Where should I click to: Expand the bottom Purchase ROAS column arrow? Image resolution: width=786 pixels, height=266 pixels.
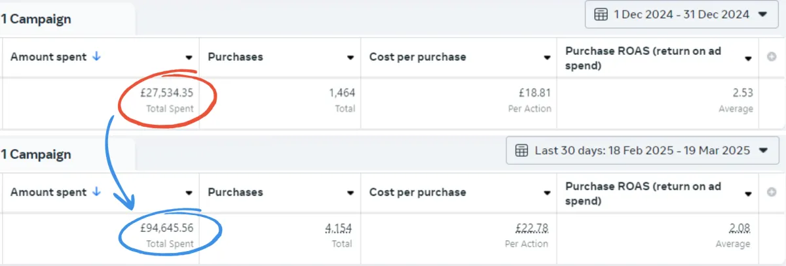point(748,193)
